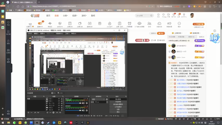Open transition settings gear in OBS
This screenshot has height=125, width=222.
(107, 99)
